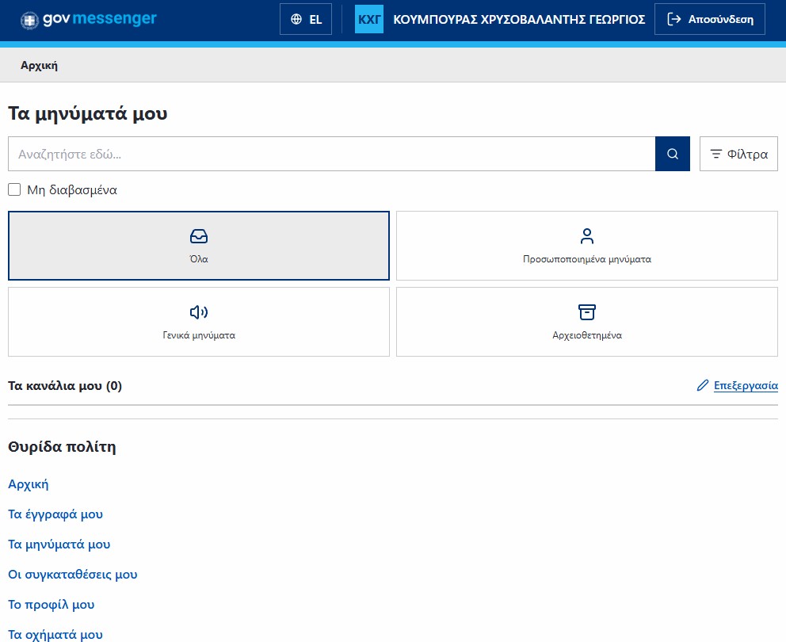Click the Τα μηνύματά μου page heading

tap(88, 114)
